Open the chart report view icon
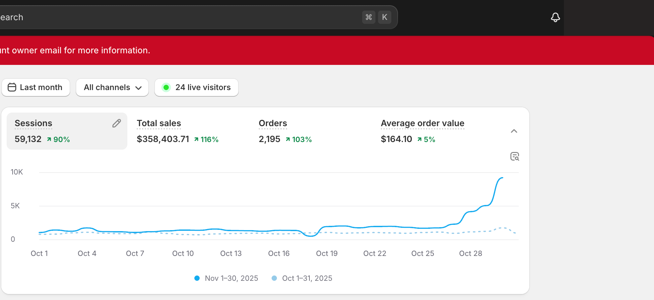This screenshot has width=654, height=300. point(514,156)
